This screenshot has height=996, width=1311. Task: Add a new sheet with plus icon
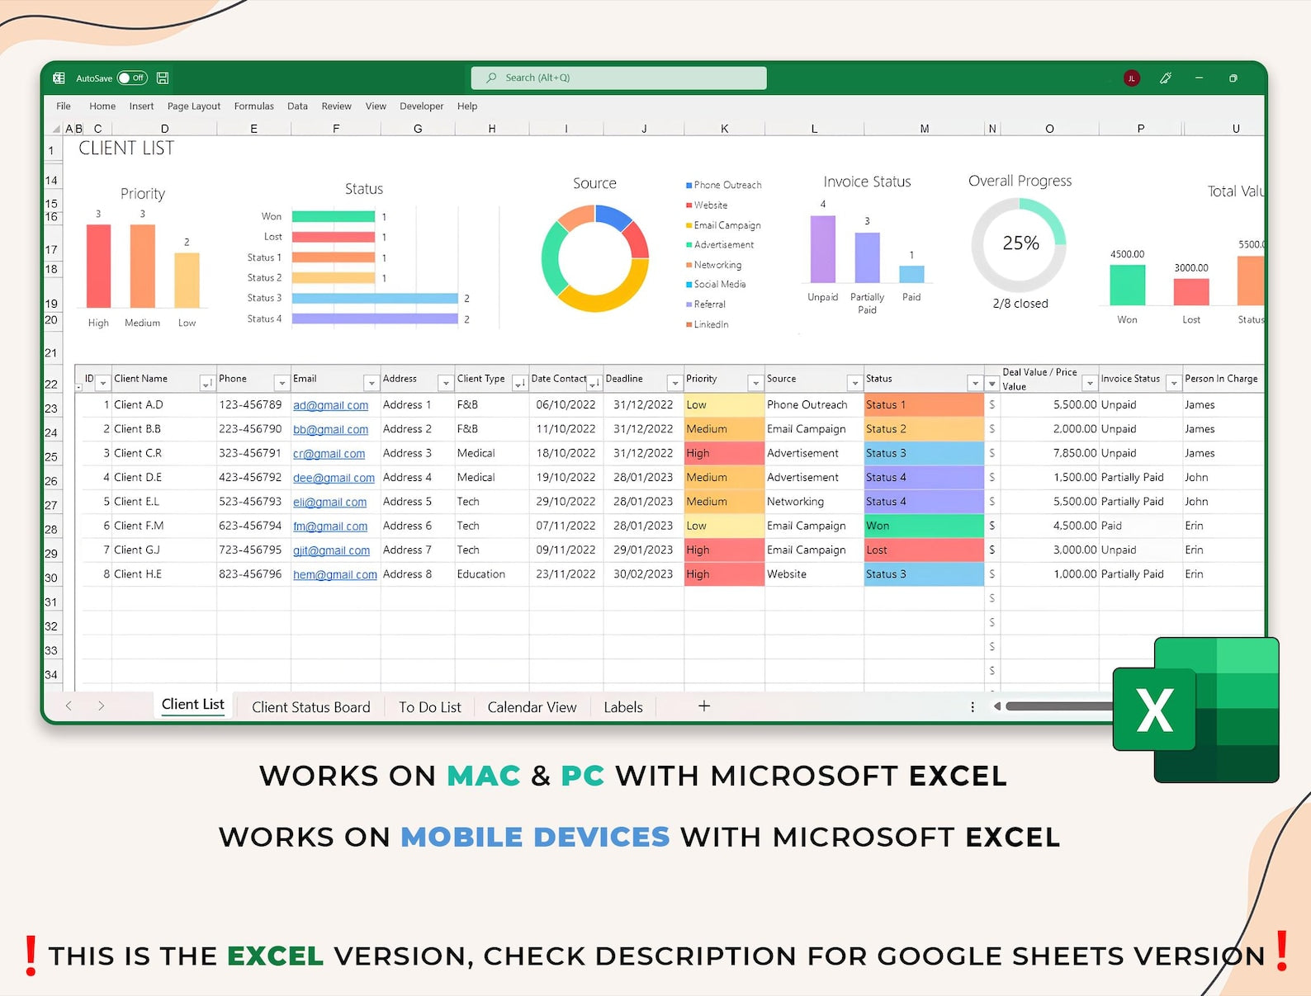point(704,706)
